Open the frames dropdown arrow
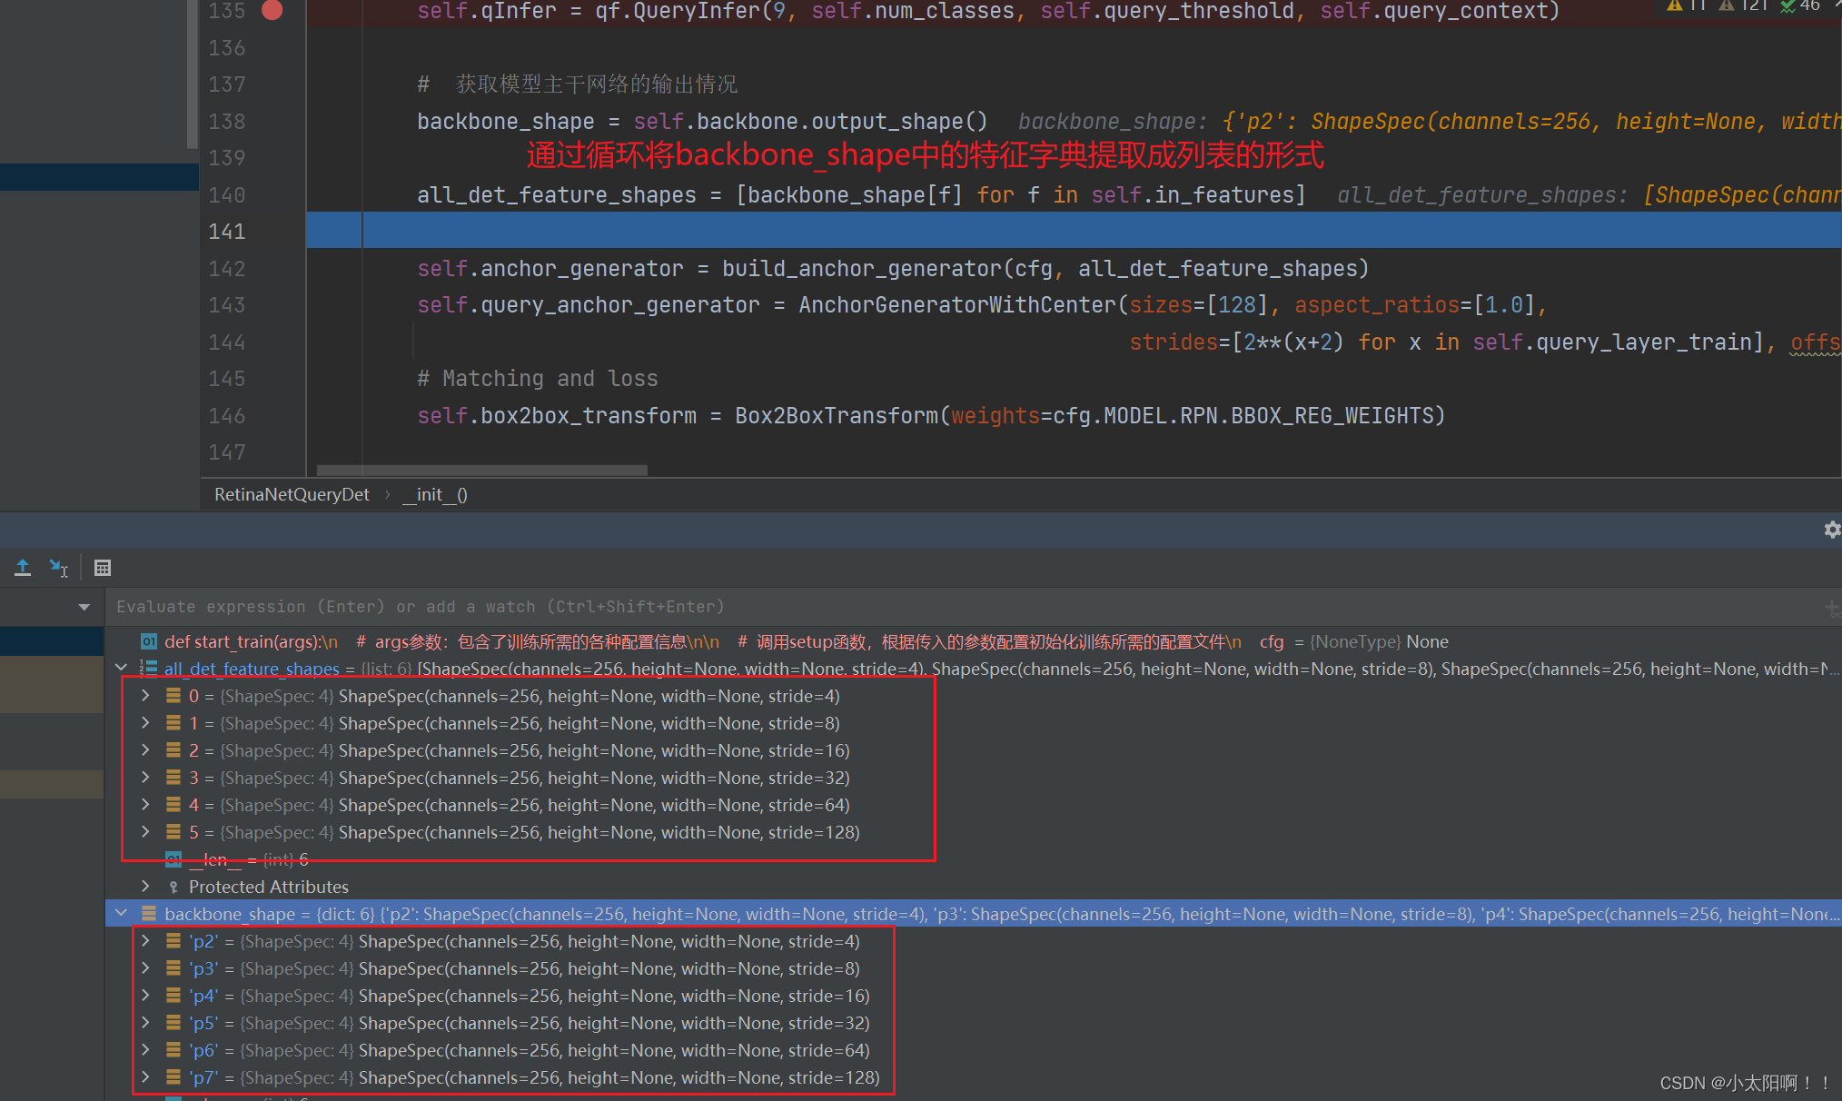The height and width of the screenshot is (1101, 1842). pyautogui.click(x=84, y=607)
